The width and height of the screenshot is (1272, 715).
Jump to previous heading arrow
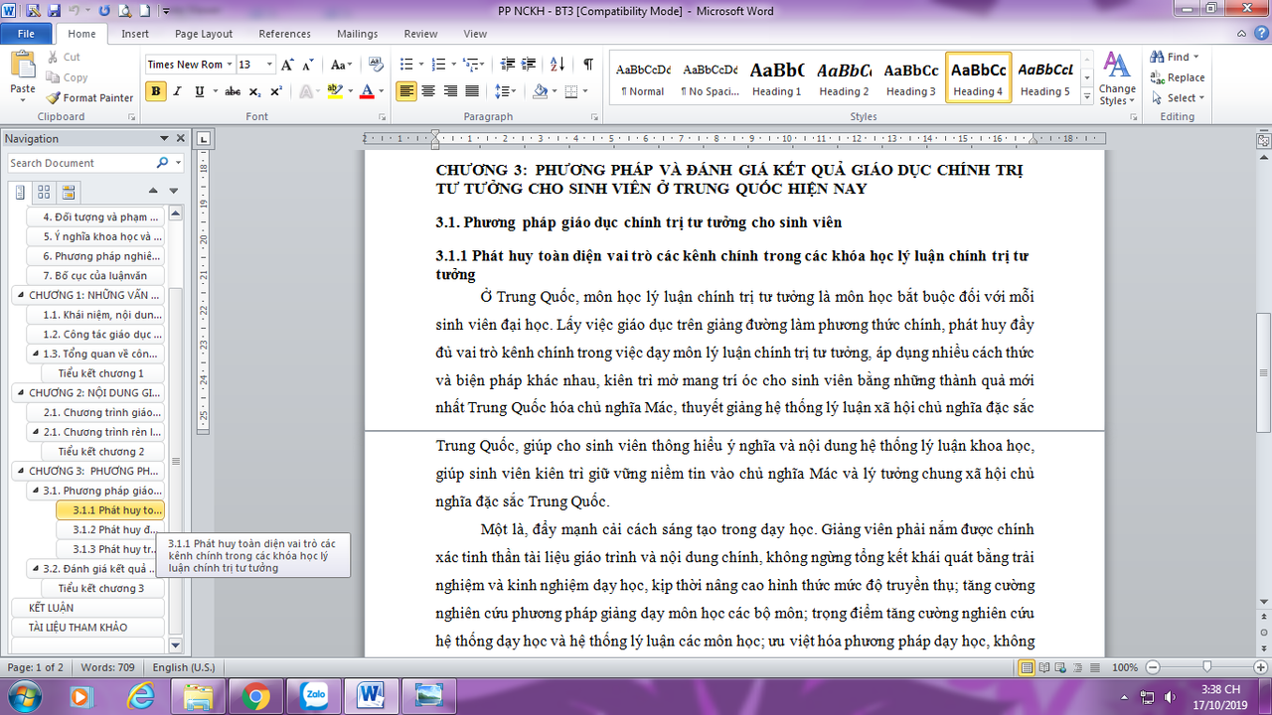tap(153, 191)
